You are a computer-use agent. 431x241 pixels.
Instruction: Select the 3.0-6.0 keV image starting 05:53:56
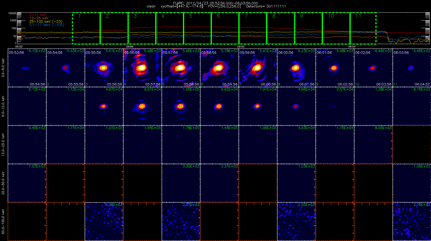click(x=27, y=68)
